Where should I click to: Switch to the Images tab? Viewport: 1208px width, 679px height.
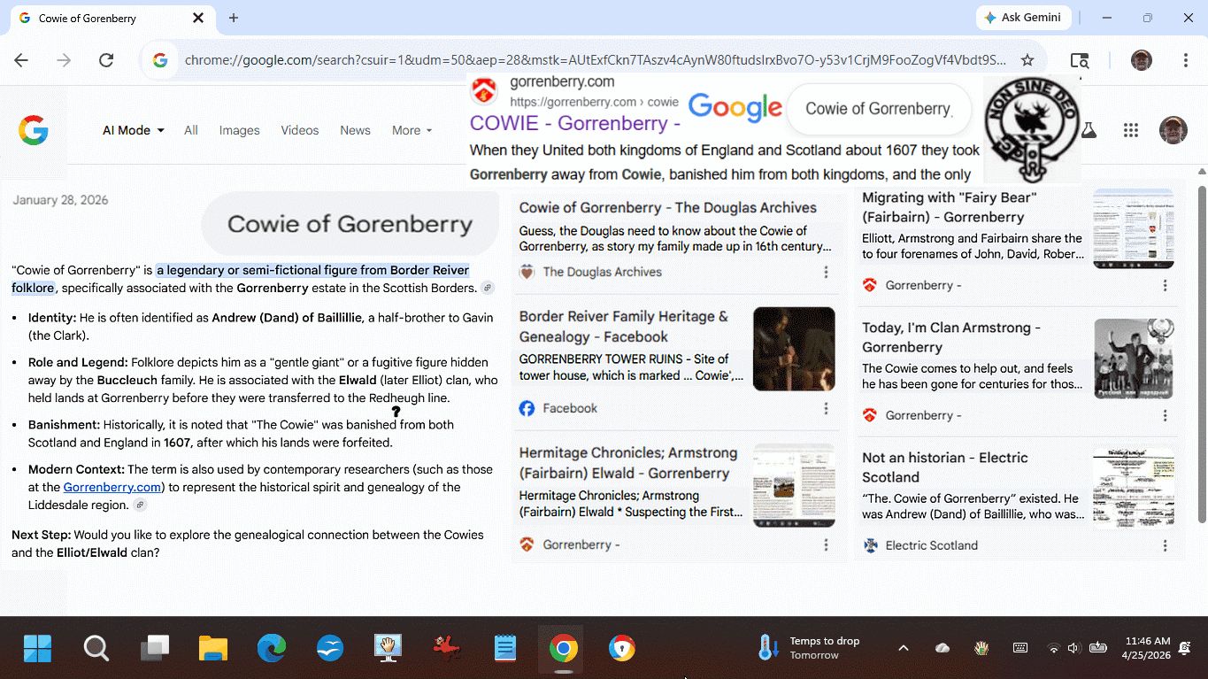click(x=239, y=130)
